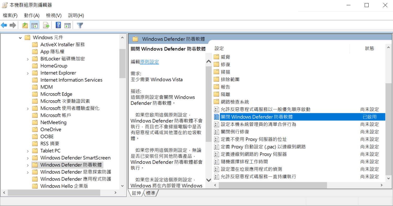
Task: Open Help via the question mark icon
Action: [58, 25]
